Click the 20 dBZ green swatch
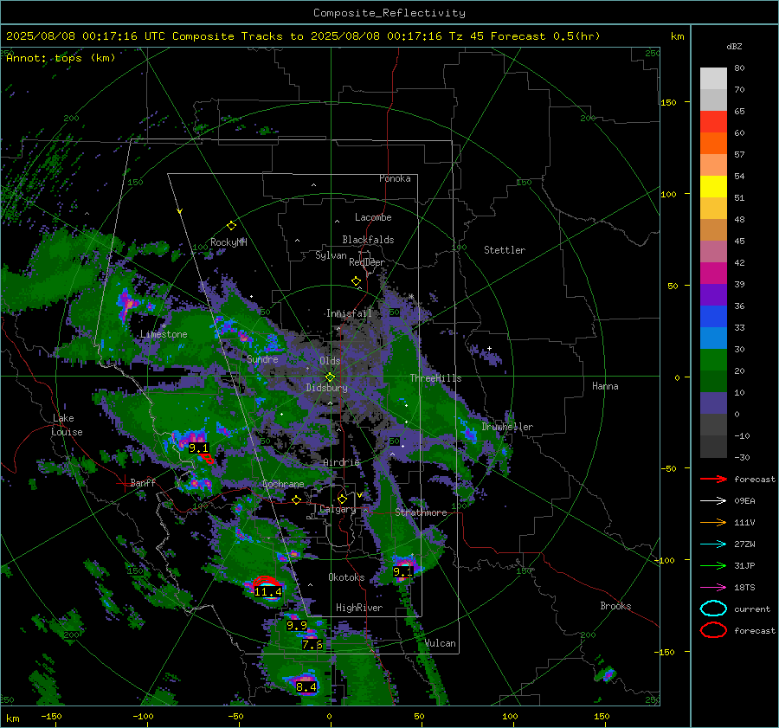Image resolution: width=779 pixels, height=728 pixels. point(713,360)
